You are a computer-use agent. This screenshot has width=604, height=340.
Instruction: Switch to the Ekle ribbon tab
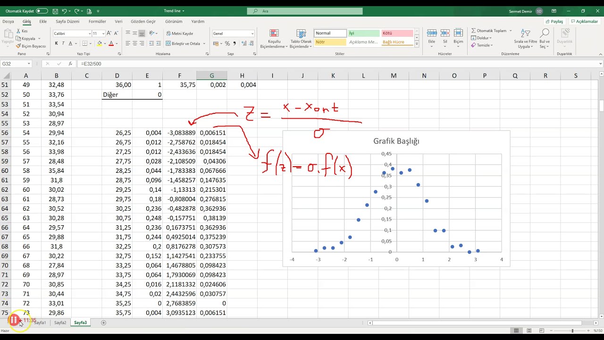coord(43,21)
